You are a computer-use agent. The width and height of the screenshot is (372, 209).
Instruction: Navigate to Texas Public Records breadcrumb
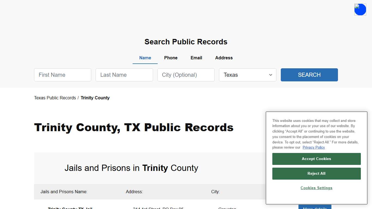55,98
